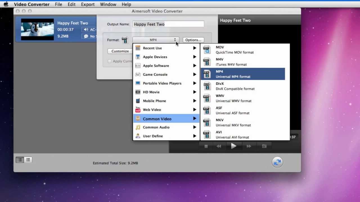Click the 00:00:37 duration text
Screen dimensions: 360x202
[x=66, y=29]
